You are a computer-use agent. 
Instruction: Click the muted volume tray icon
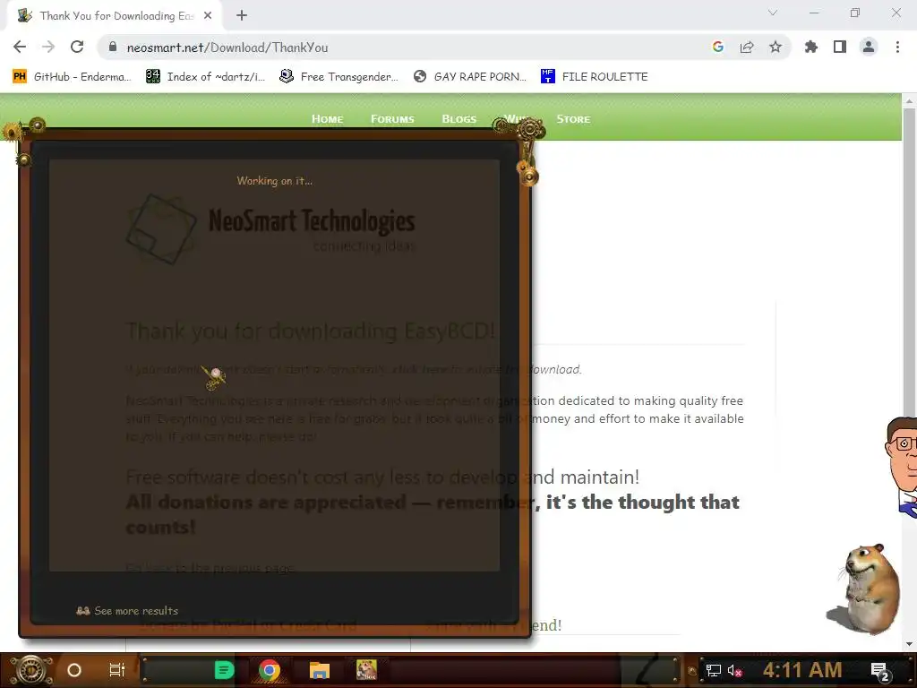coord(734,670)
